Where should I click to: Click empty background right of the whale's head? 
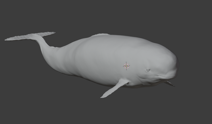pos(197,67)
